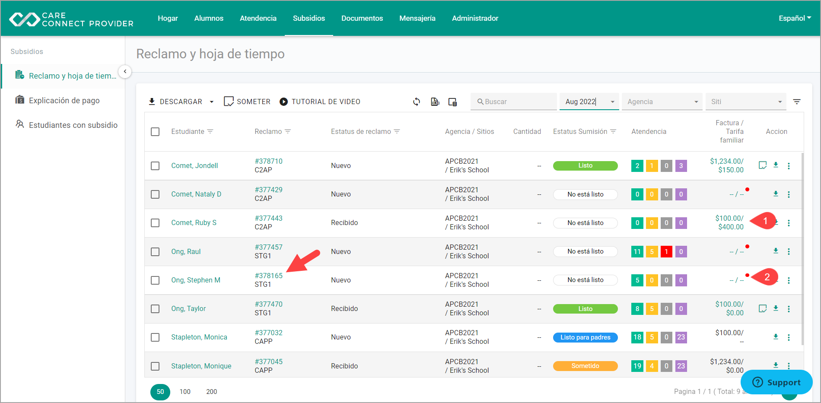Click the refresh icon in toolbar
Screen dimensions: 821x403
[x=417, y=102]
